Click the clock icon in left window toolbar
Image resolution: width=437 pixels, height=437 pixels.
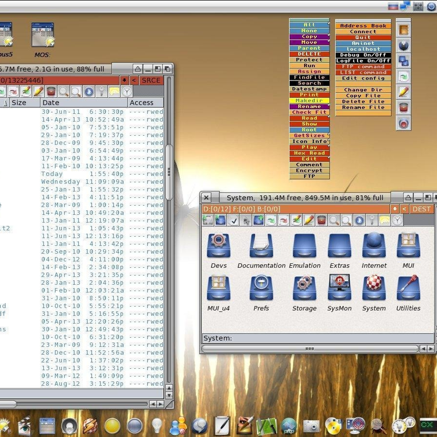pos(127,91)
